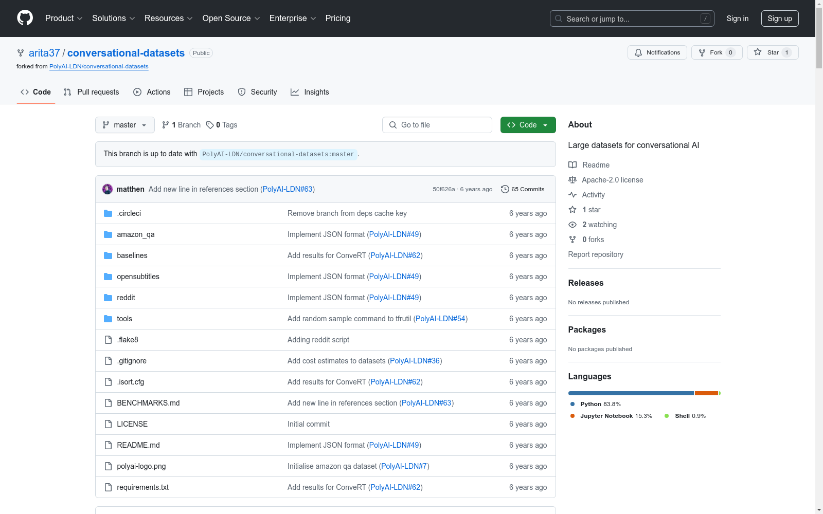Viewport: 823px width, 514px height.
Task: Open the master branch selector
Action: click(x=125, y=125)
